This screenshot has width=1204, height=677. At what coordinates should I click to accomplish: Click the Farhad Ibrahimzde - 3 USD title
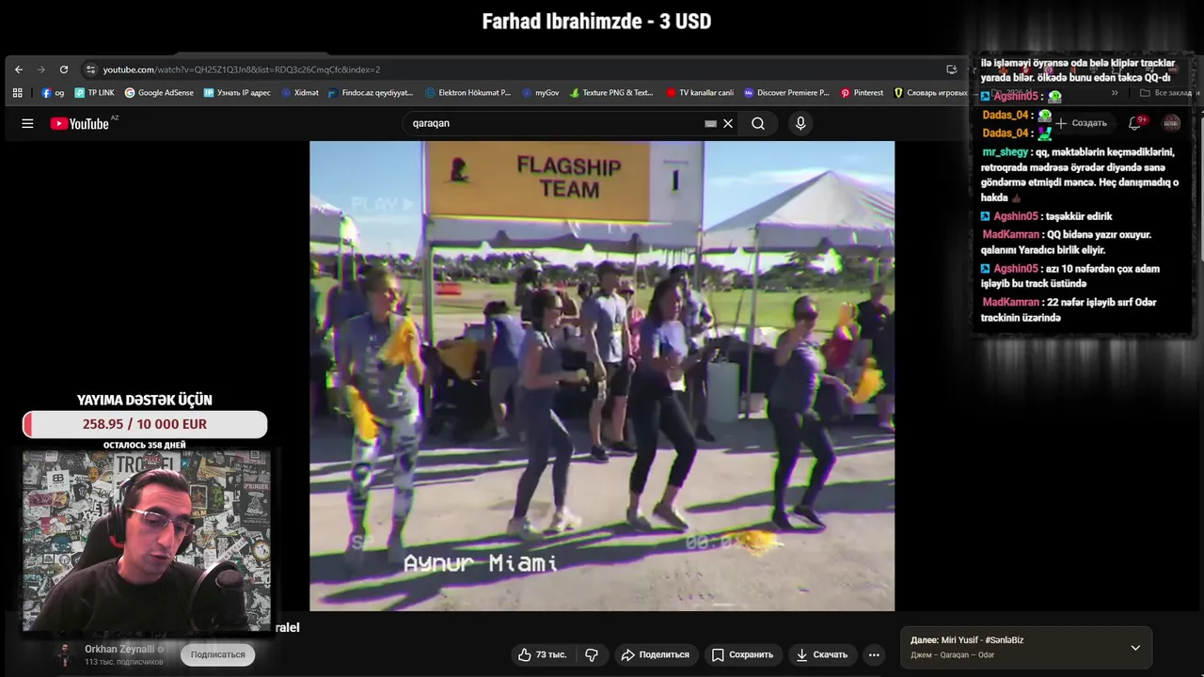[596, 21]
